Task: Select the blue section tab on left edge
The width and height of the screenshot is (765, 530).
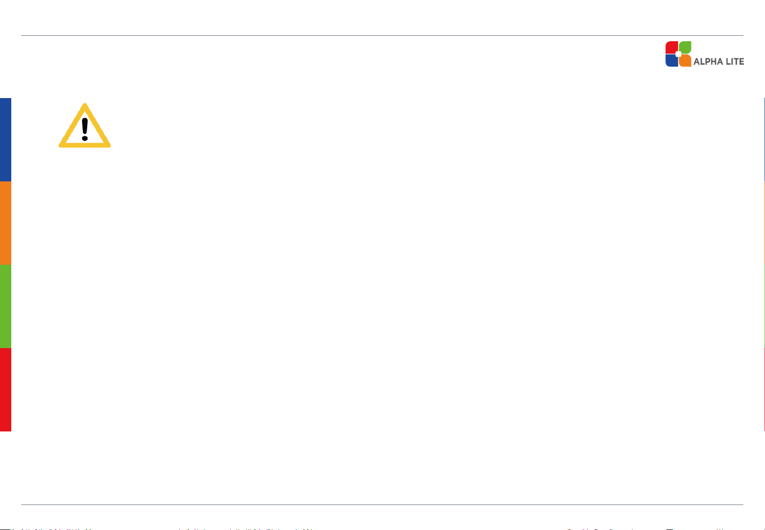Action: 5,140
